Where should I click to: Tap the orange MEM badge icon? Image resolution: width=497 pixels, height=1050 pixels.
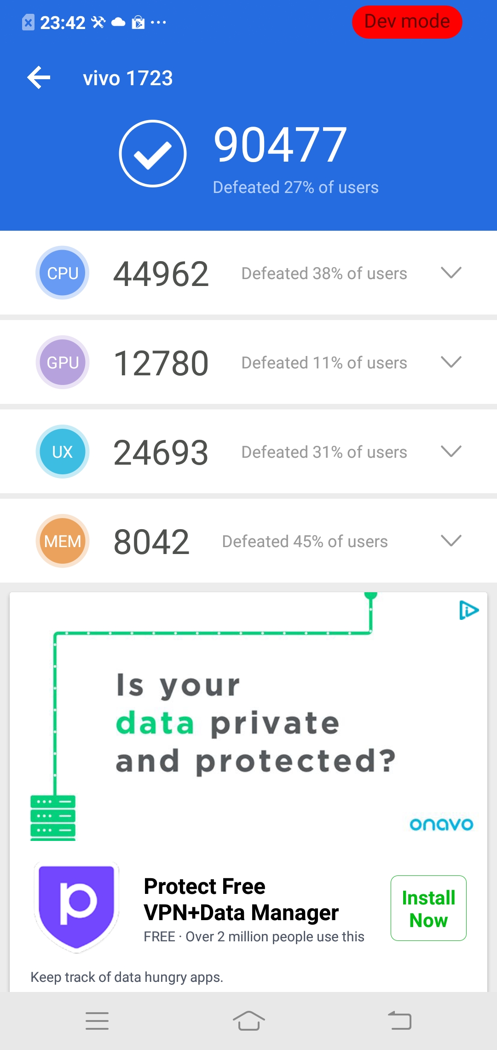click(63, 541)
